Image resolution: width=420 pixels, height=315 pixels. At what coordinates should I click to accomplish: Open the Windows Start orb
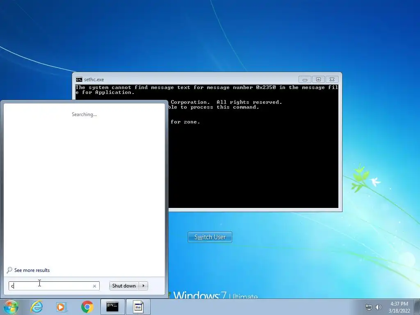click(11, 307)
